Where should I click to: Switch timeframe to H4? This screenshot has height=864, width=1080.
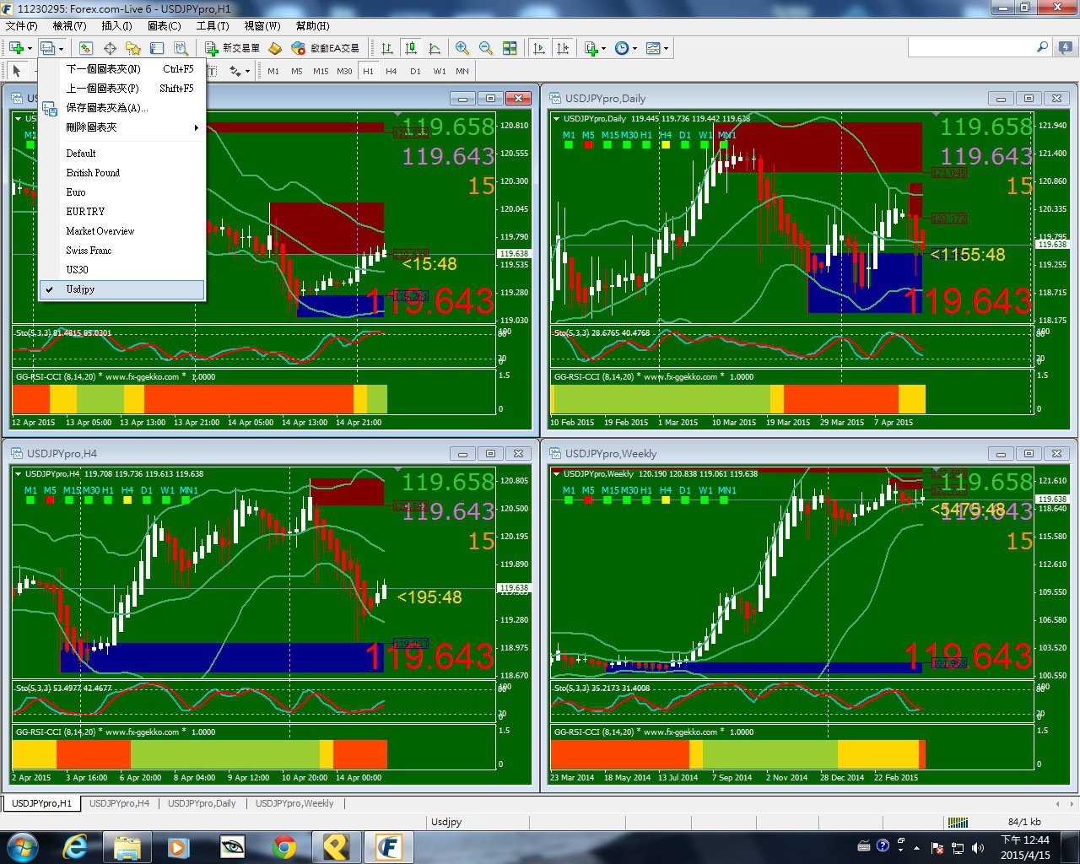point(391,71)
